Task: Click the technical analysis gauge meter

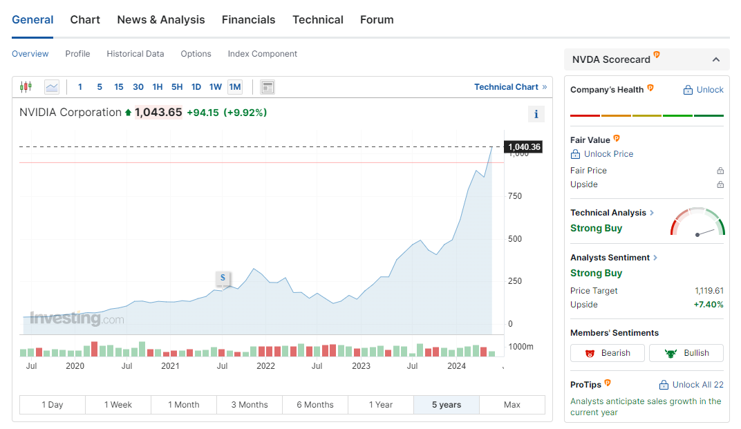Action: (x=697, y=223)
